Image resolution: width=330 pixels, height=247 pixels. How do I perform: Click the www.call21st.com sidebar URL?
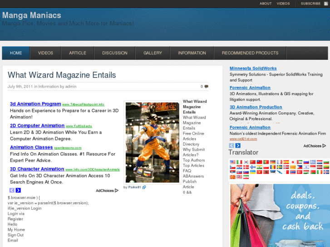click(243, 139)
